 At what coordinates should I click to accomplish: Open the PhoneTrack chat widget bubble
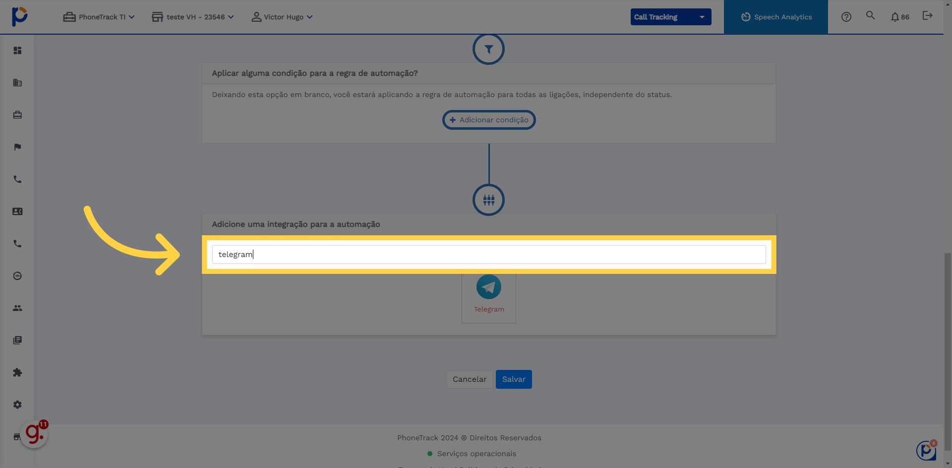926,450
